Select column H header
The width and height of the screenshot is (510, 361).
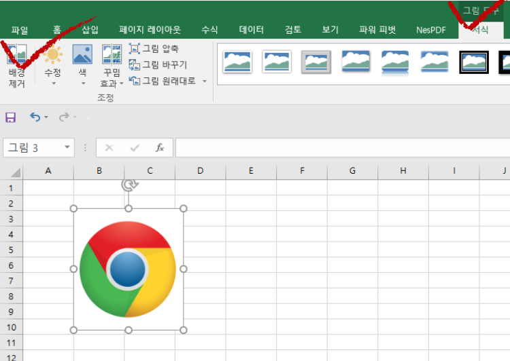click(403, 171)
